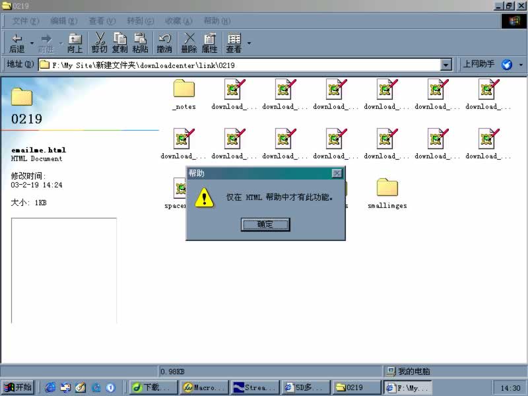The width and height of the screenshot is (528, 396).
Task: Click the 开始 (Start) button
Action: click(18, 387)
